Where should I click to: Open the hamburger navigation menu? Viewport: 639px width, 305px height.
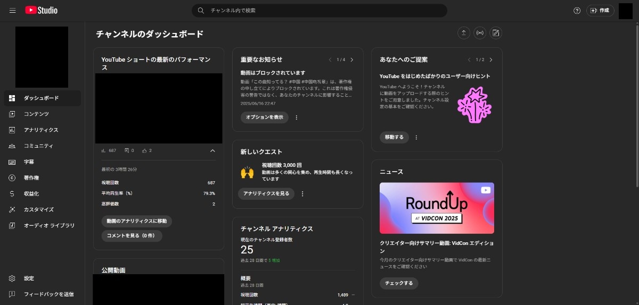13,11
